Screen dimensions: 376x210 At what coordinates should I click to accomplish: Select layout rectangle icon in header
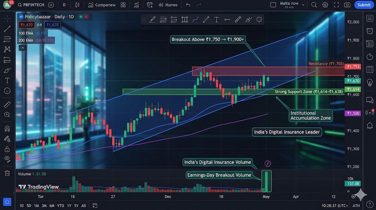pos(273,5)
